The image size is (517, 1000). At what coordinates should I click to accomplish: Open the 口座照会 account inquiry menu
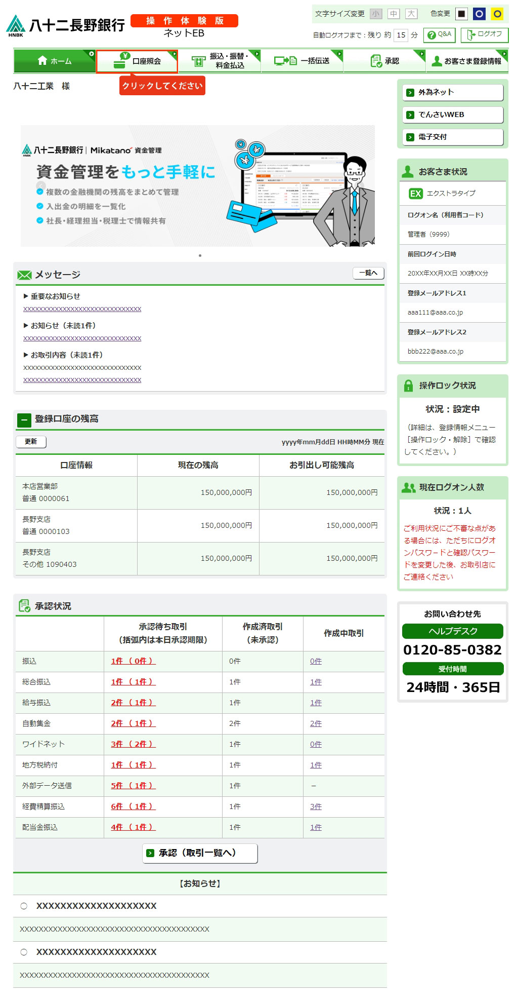coord(137,61)
